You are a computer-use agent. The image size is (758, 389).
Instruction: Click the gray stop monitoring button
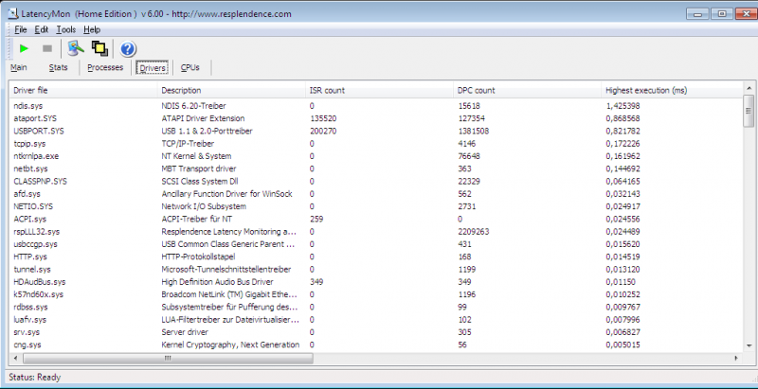click(47, 48)
